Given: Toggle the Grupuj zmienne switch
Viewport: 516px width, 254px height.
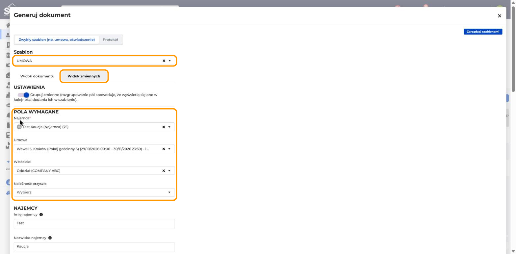Looking at the screenshot, I should (23, 95).
